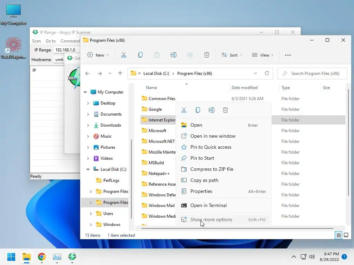
Task: Choose Properties in context menu
Action: [224, 191]
